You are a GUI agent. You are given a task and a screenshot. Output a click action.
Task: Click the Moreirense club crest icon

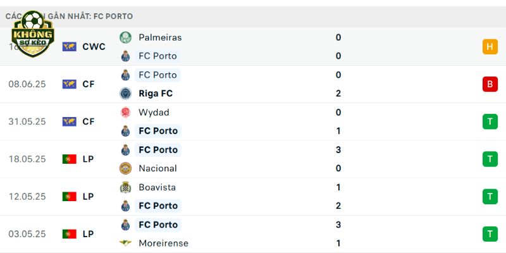click(x=125, y=243)
